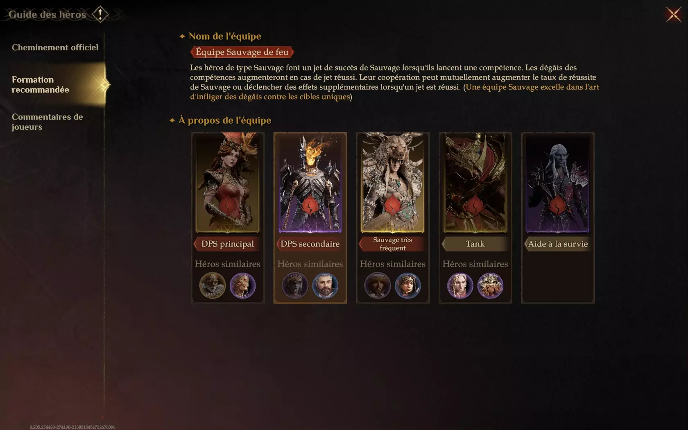Click blonde woman similar hero under Tank

[460, 285]
